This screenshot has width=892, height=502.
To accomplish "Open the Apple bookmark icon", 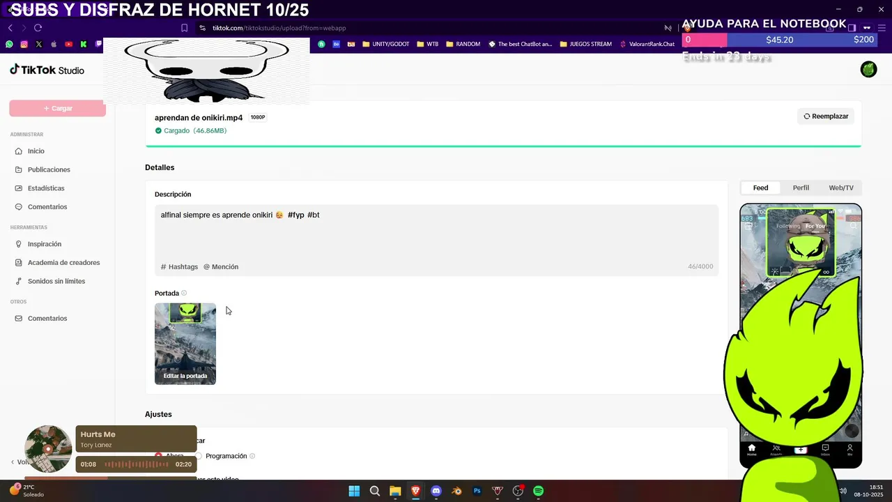I will coord(53,44).
